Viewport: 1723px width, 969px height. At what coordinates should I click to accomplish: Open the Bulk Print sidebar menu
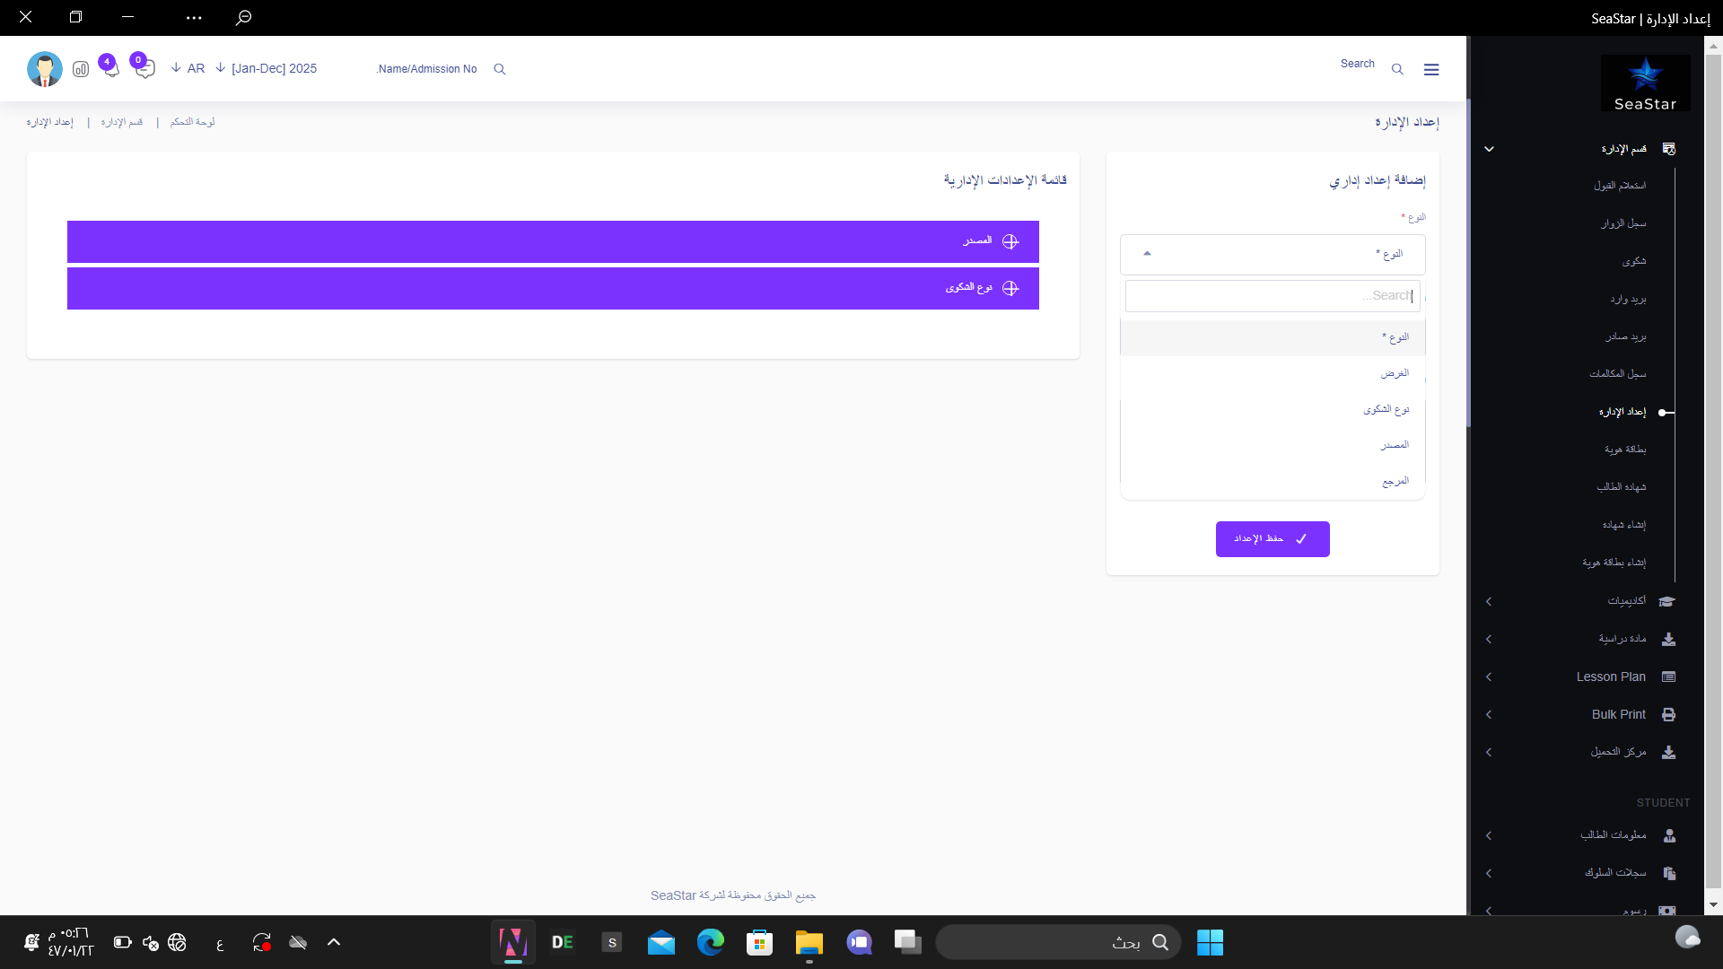tap(1618, 715)
